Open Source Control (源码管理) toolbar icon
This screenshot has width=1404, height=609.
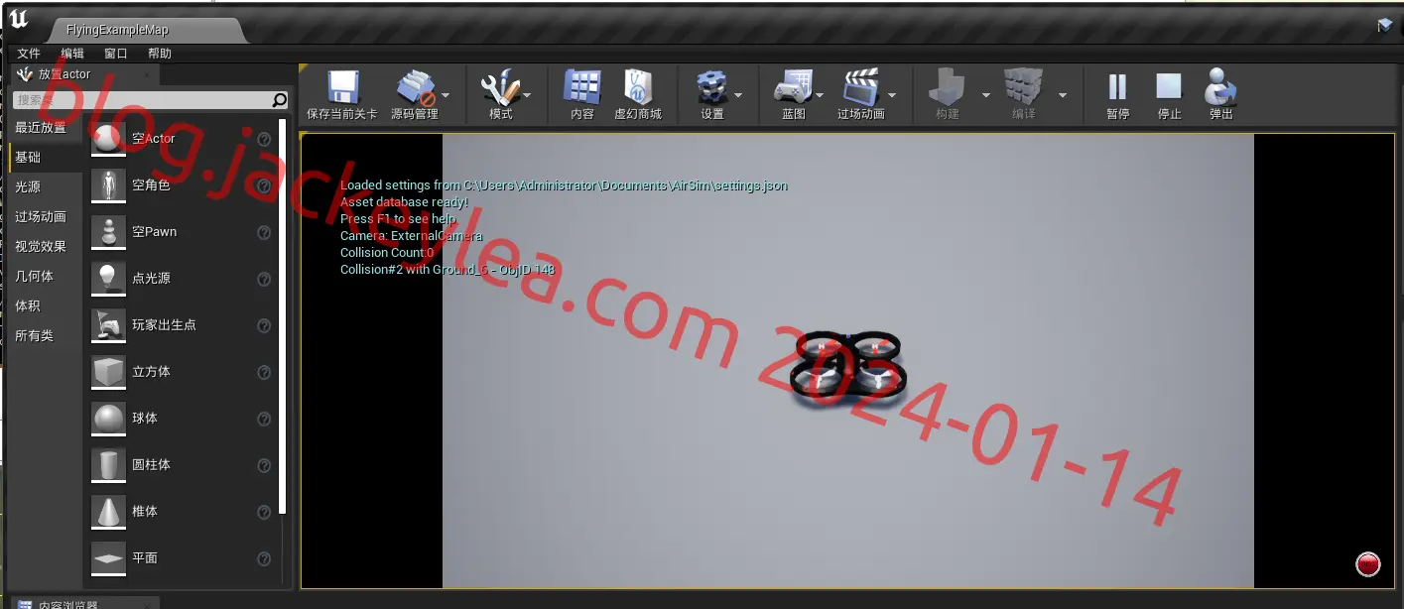pos(415,87)
